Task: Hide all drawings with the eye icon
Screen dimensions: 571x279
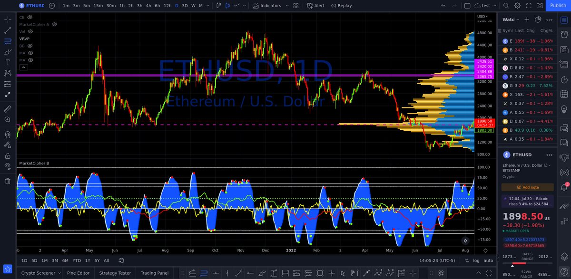Action: (8, 166)
